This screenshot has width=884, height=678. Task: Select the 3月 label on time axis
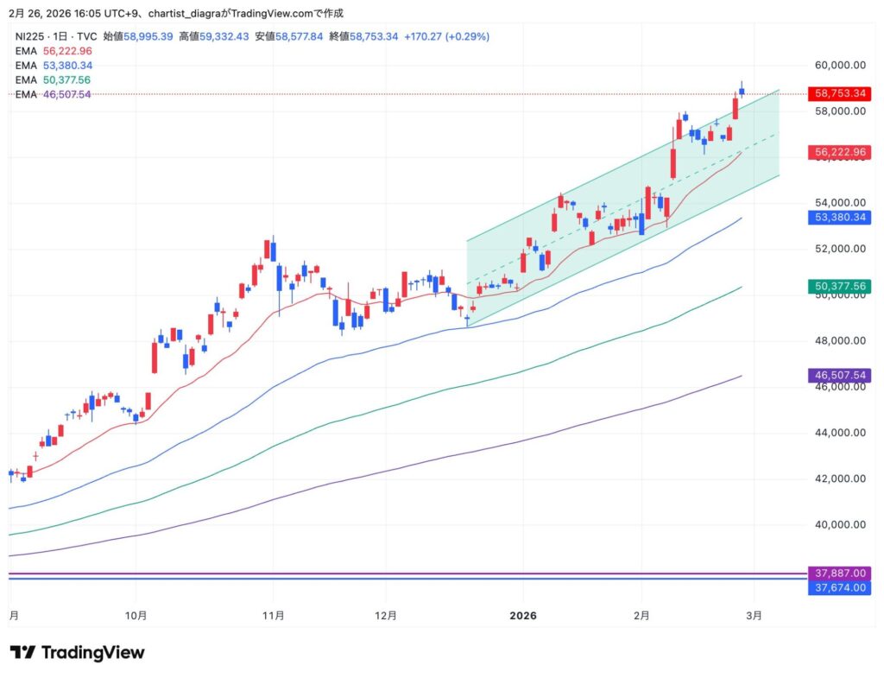click(x=754, y=616)
